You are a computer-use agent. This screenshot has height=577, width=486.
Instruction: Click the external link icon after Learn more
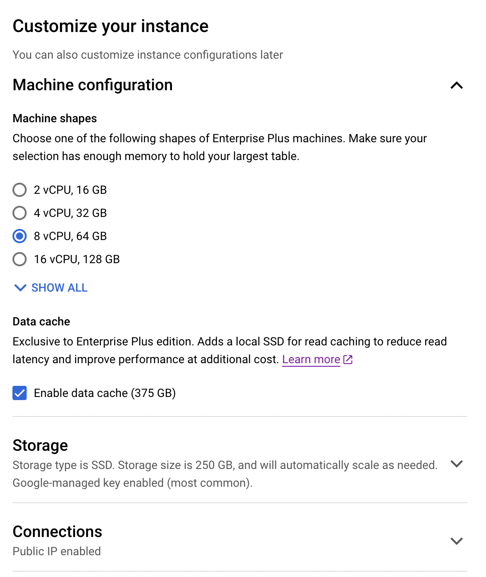tap(348, 359)
